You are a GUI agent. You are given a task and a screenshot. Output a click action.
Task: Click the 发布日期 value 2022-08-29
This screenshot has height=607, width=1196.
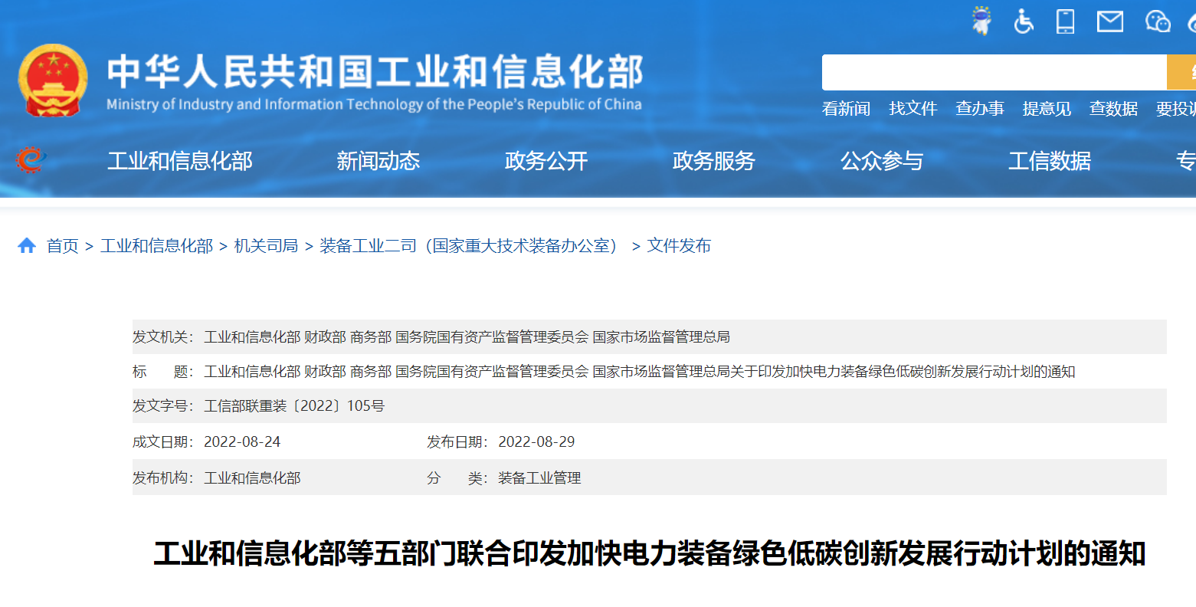536,442
